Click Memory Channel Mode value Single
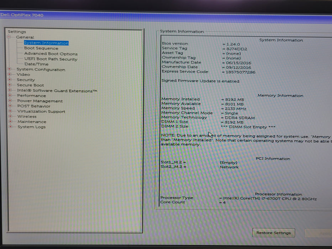The image size is (332, 249). point(231,113)
